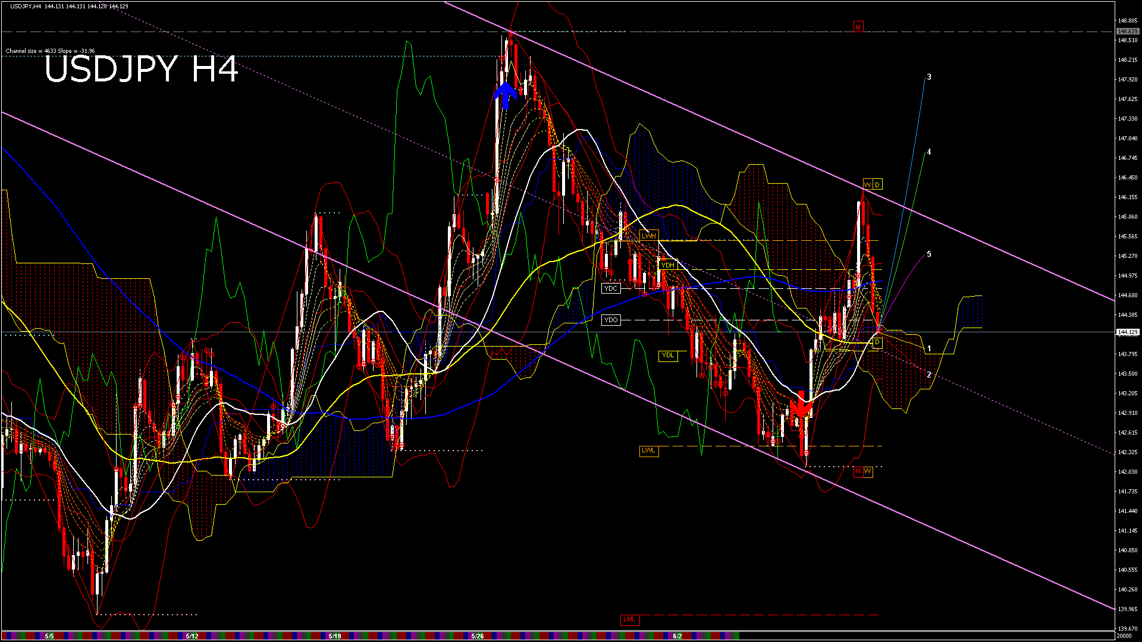Click the red LML label at the bottom
1142x642 pixels.
[629, 619]
